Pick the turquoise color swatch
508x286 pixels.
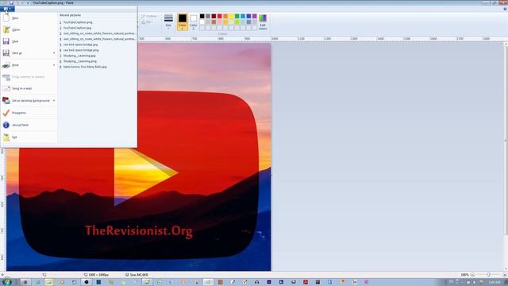(x=243, y=16)
